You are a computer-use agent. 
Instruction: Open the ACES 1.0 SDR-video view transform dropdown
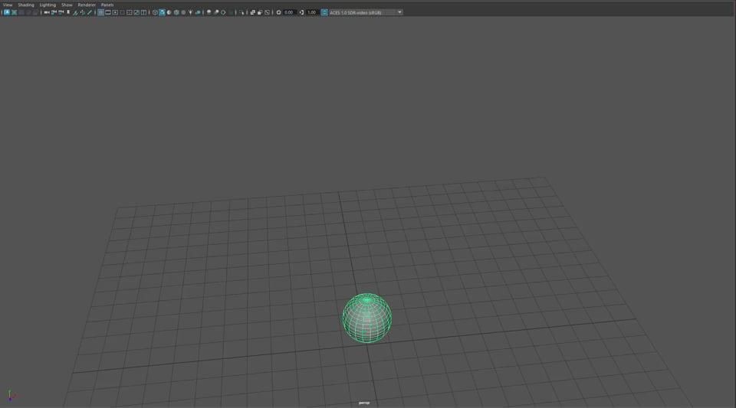[366, 13]
